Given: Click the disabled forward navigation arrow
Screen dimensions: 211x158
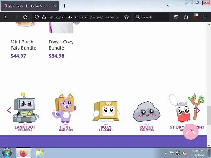Looking at the screenshot, I should point(16,17).
